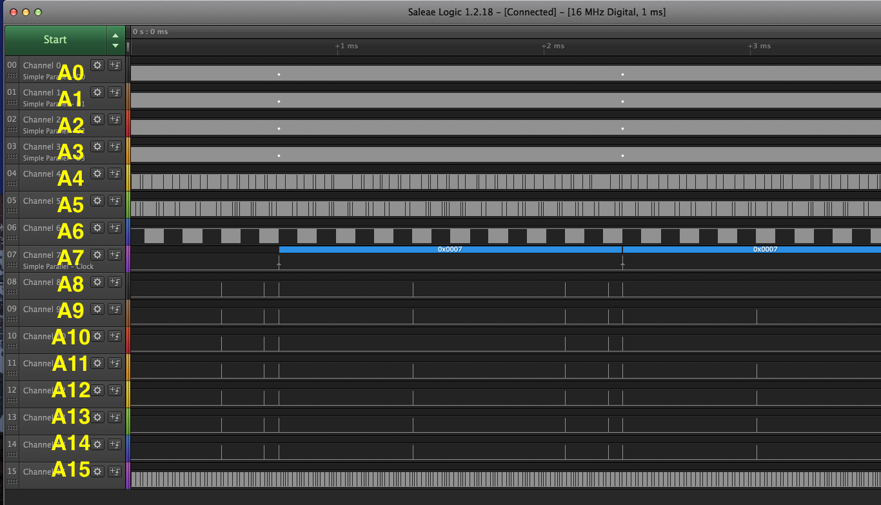This screenshot has height=505, width=881.
Task: Click the trigger toggle for Channel 7
Action: [x=115, y=254]
